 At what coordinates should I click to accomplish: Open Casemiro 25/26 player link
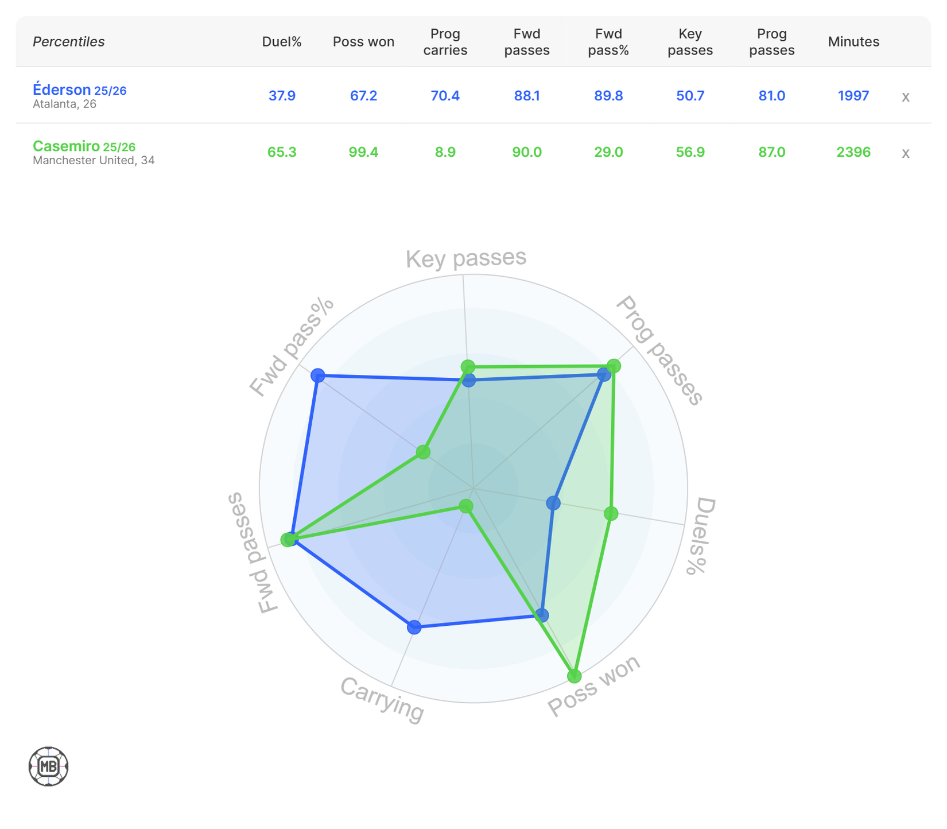(84, 146)
